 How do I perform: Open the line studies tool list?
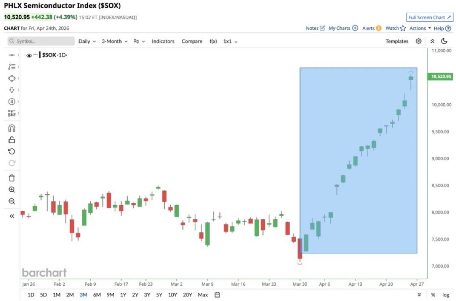point(11,67)
